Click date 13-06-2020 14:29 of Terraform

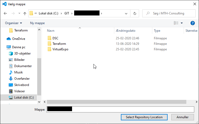[127, 44]
